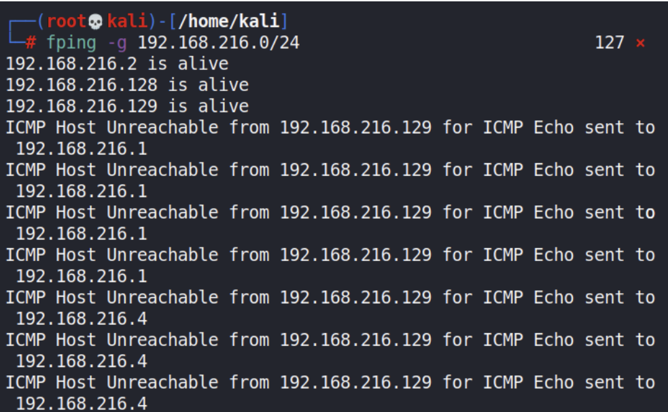Click the last ICMP Host Unreachable line
This screenshot has width=668, height=412.
coord(330,382)
